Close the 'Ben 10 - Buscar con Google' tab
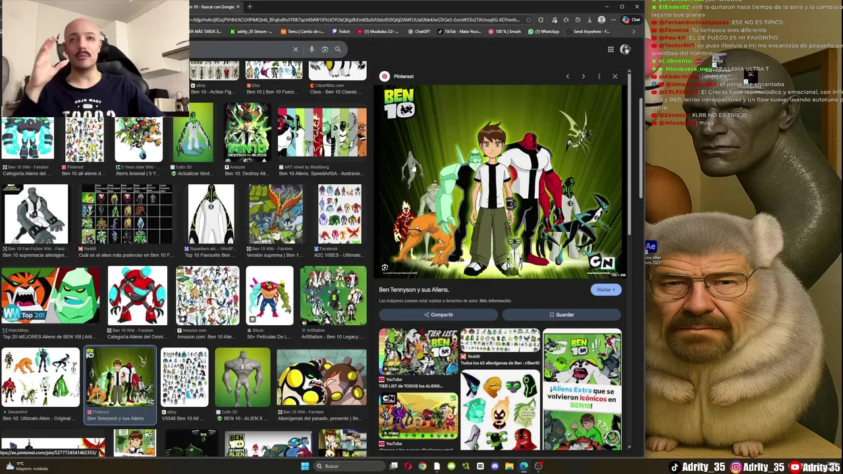The height and width of the screenshot is (474, 843). [238, 7]
